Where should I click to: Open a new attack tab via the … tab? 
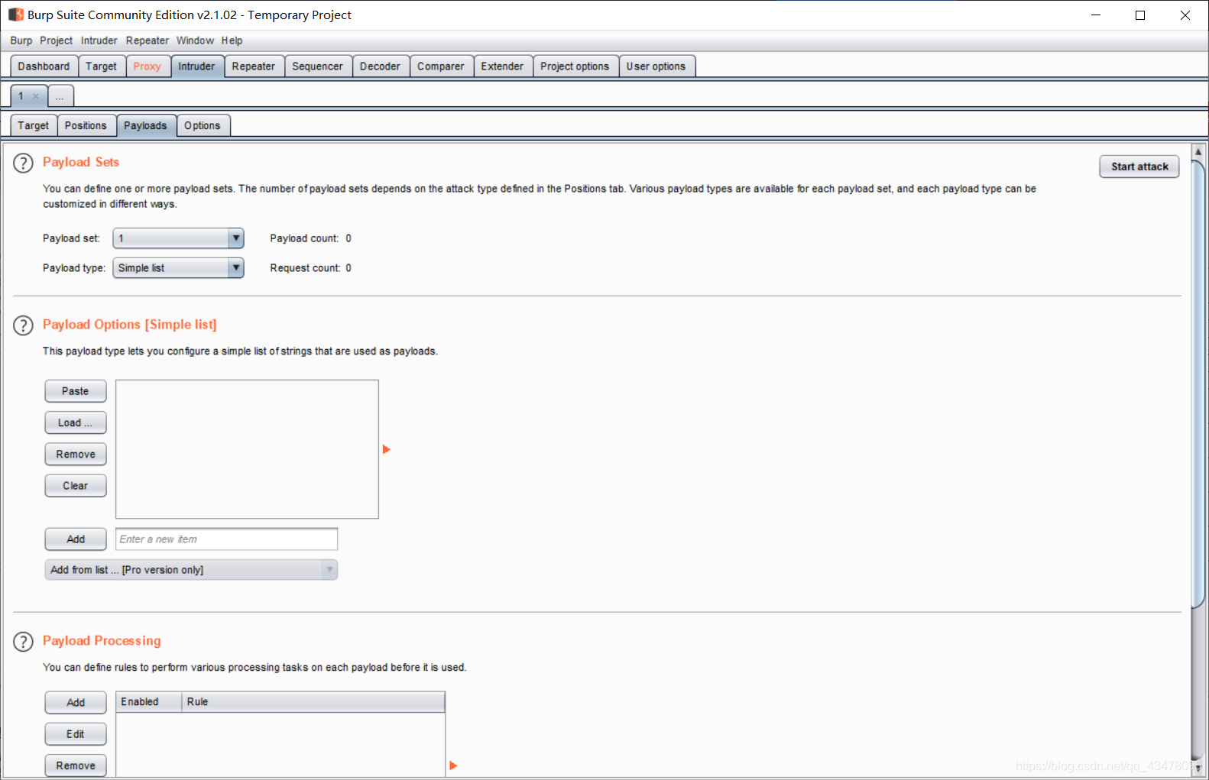coord(60,96)
